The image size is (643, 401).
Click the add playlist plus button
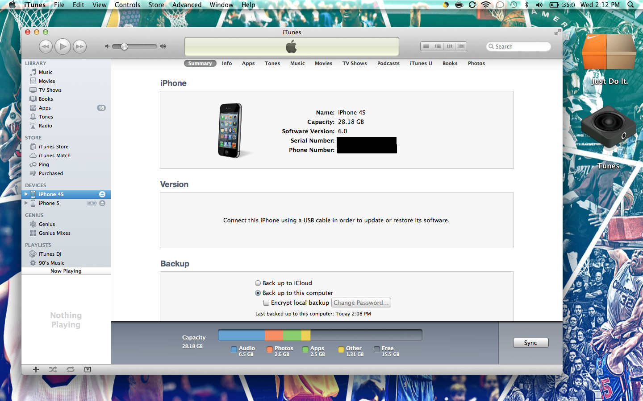pos(36,369)
